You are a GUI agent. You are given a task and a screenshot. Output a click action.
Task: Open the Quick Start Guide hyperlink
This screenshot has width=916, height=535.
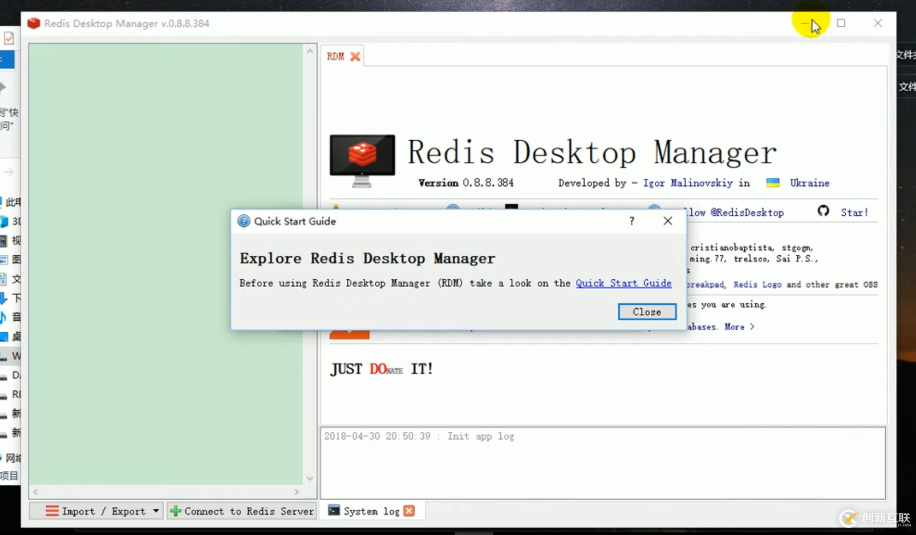(623, 283)
